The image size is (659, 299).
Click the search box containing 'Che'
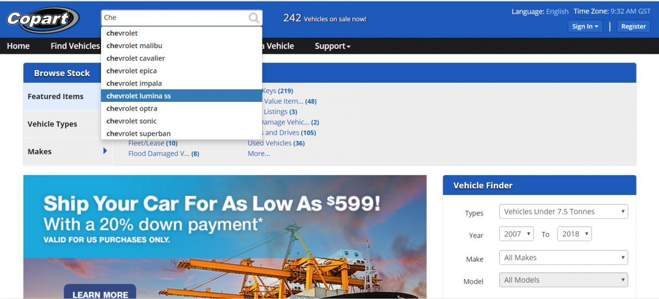(x=182, y=18)
